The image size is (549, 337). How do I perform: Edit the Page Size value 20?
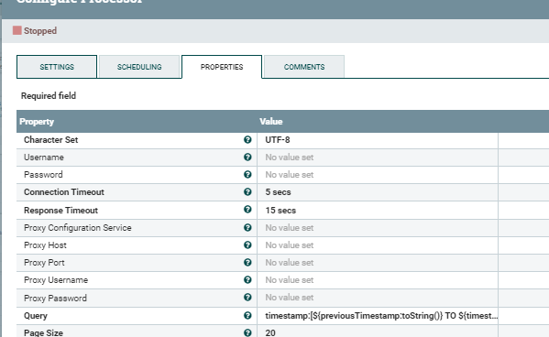(378, 332)
